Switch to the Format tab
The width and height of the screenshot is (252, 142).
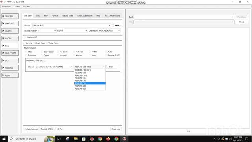55,16
